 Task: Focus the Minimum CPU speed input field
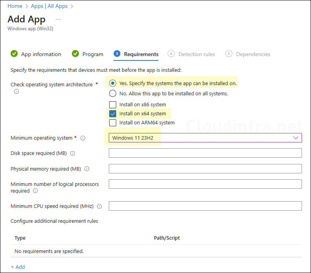205,206
